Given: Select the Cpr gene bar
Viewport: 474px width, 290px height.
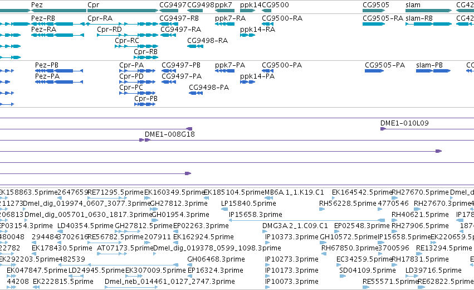Looking at the screenshot, I should click(x=123, y=11).
